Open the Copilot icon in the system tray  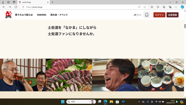tap(182, 102)
